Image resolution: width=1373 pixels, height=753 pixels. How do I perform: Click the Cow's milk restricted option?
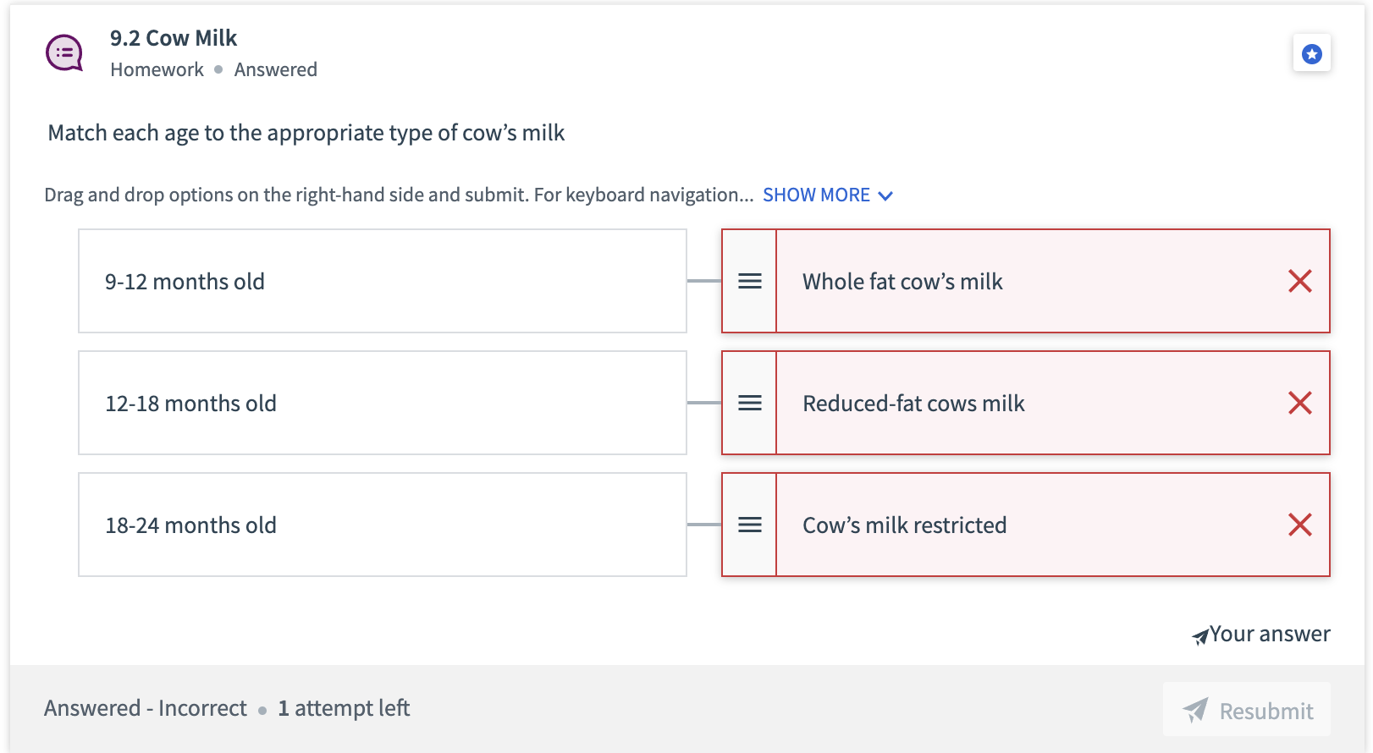pos(904,525)
